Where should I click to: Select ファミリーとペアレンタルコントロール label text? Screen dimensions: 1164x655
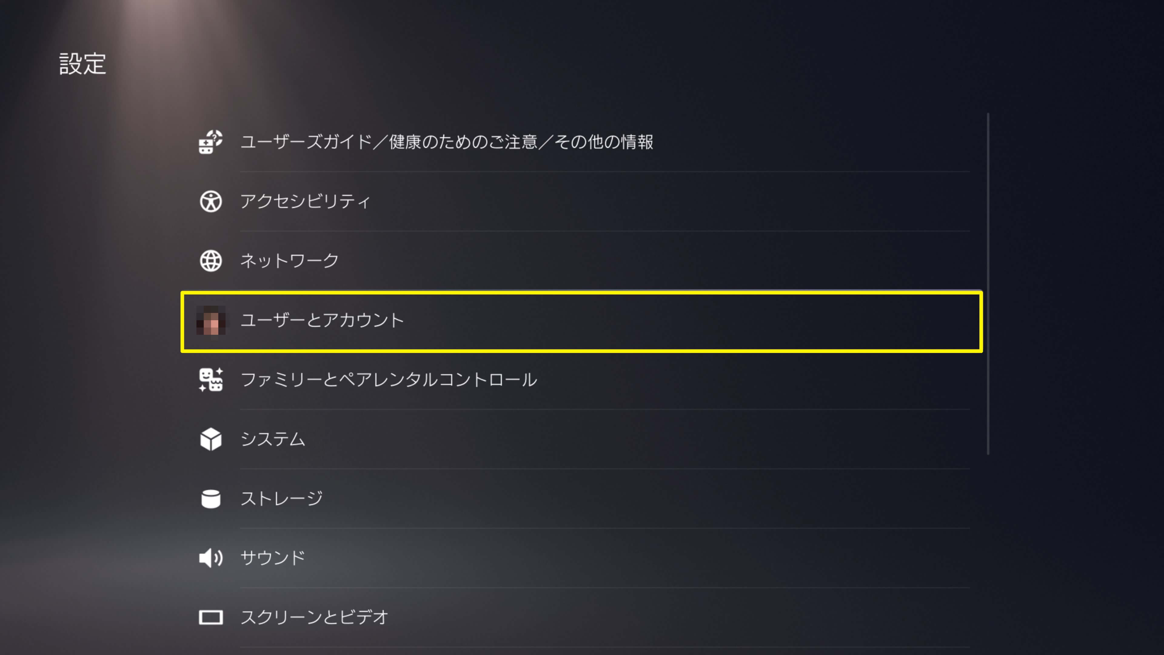[x=389, y=380]
